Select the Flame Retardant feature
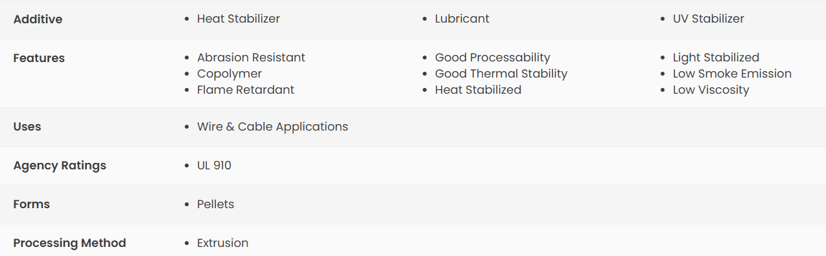Image resolution: width=826 pixels, height=256 pixels. tap(246, 90)
